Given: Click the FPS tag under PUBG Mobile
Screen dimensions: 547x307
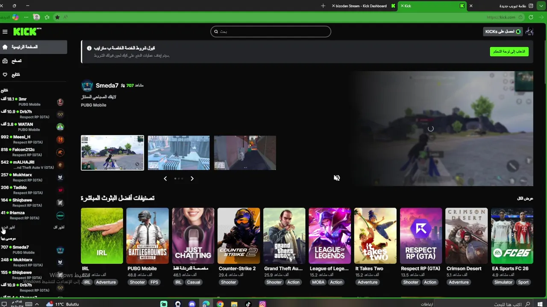Looking at the screenshot, I should pos(154,282).
